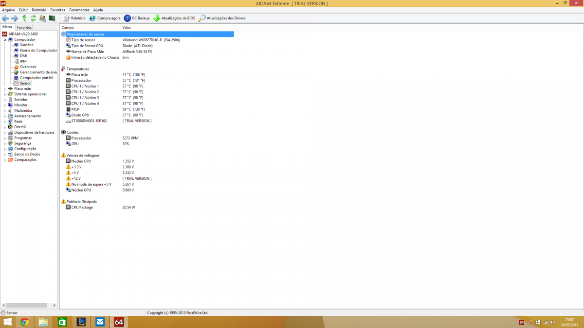The height and width of the screenshot is (328, 584).
Task: Click the Overclock flame icon
Action: 16,67
